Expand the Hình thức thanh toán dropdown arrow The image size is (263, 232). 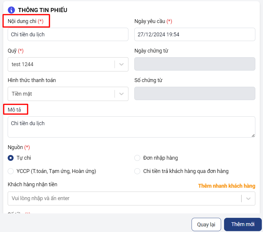coord(121,94)
